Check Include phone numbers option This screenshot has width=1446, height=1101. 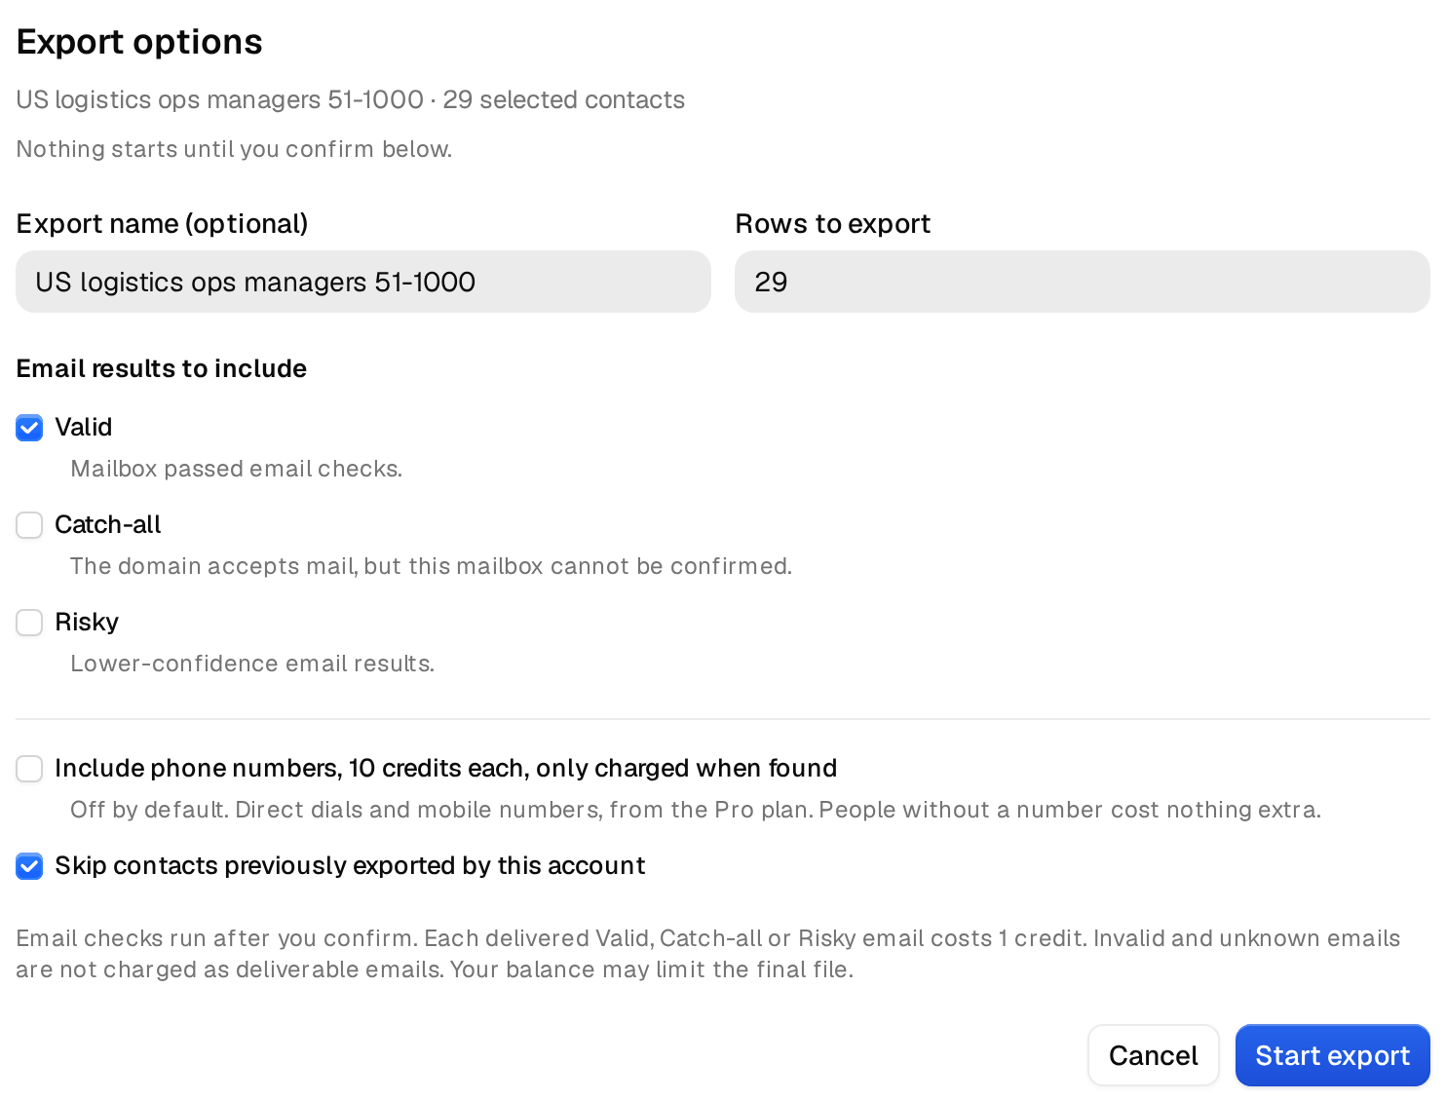(29, 769)
